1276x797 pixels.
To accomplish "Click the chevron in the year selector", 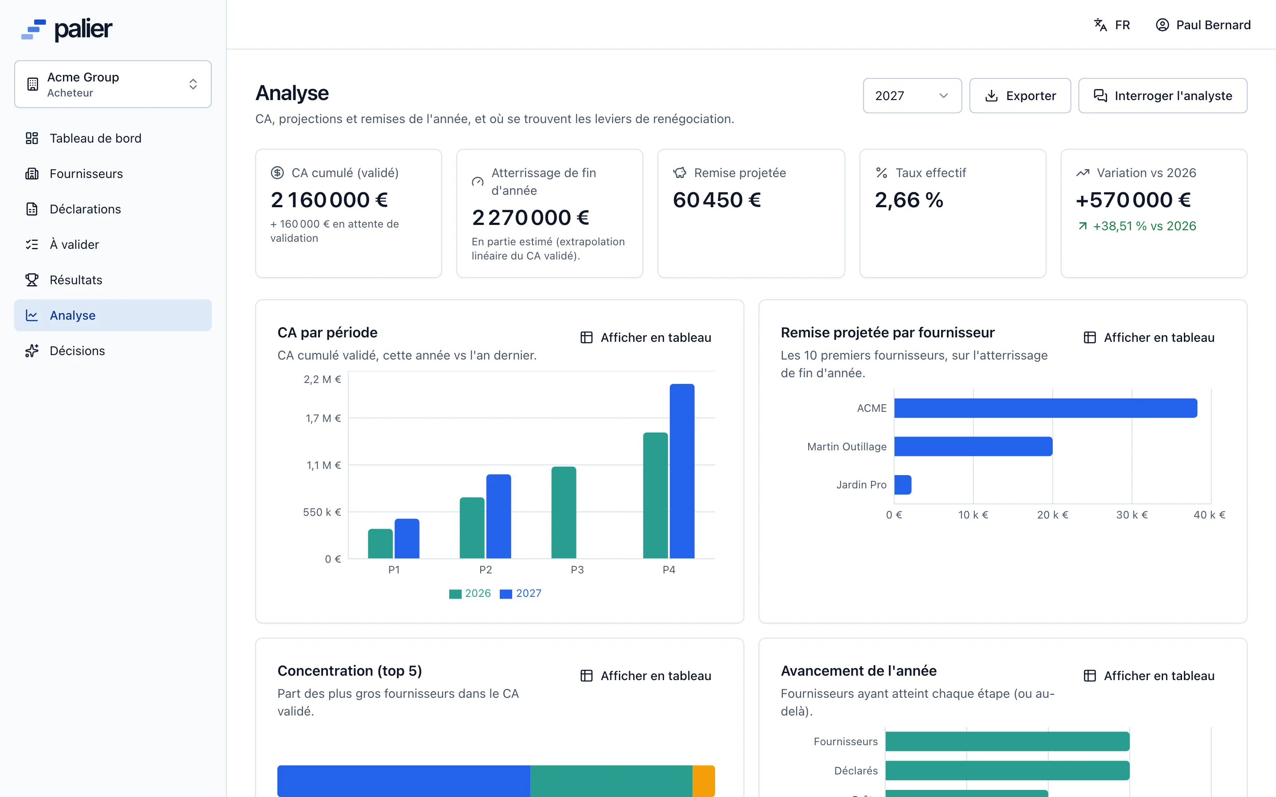I will coord(943,96).
